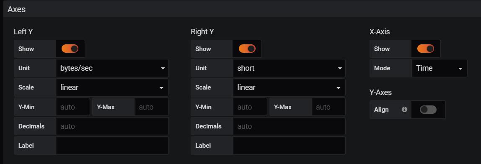Turn off X-Axis Show toggle
Viewport: 481px width, 164px height.
425,49
